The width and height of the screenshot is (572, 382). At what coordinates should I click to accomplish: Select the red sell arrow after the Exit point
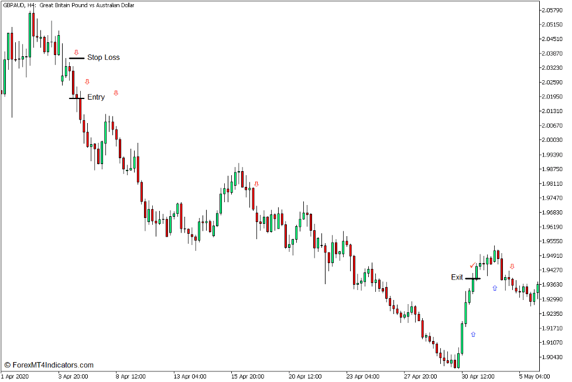coord(513,267)
